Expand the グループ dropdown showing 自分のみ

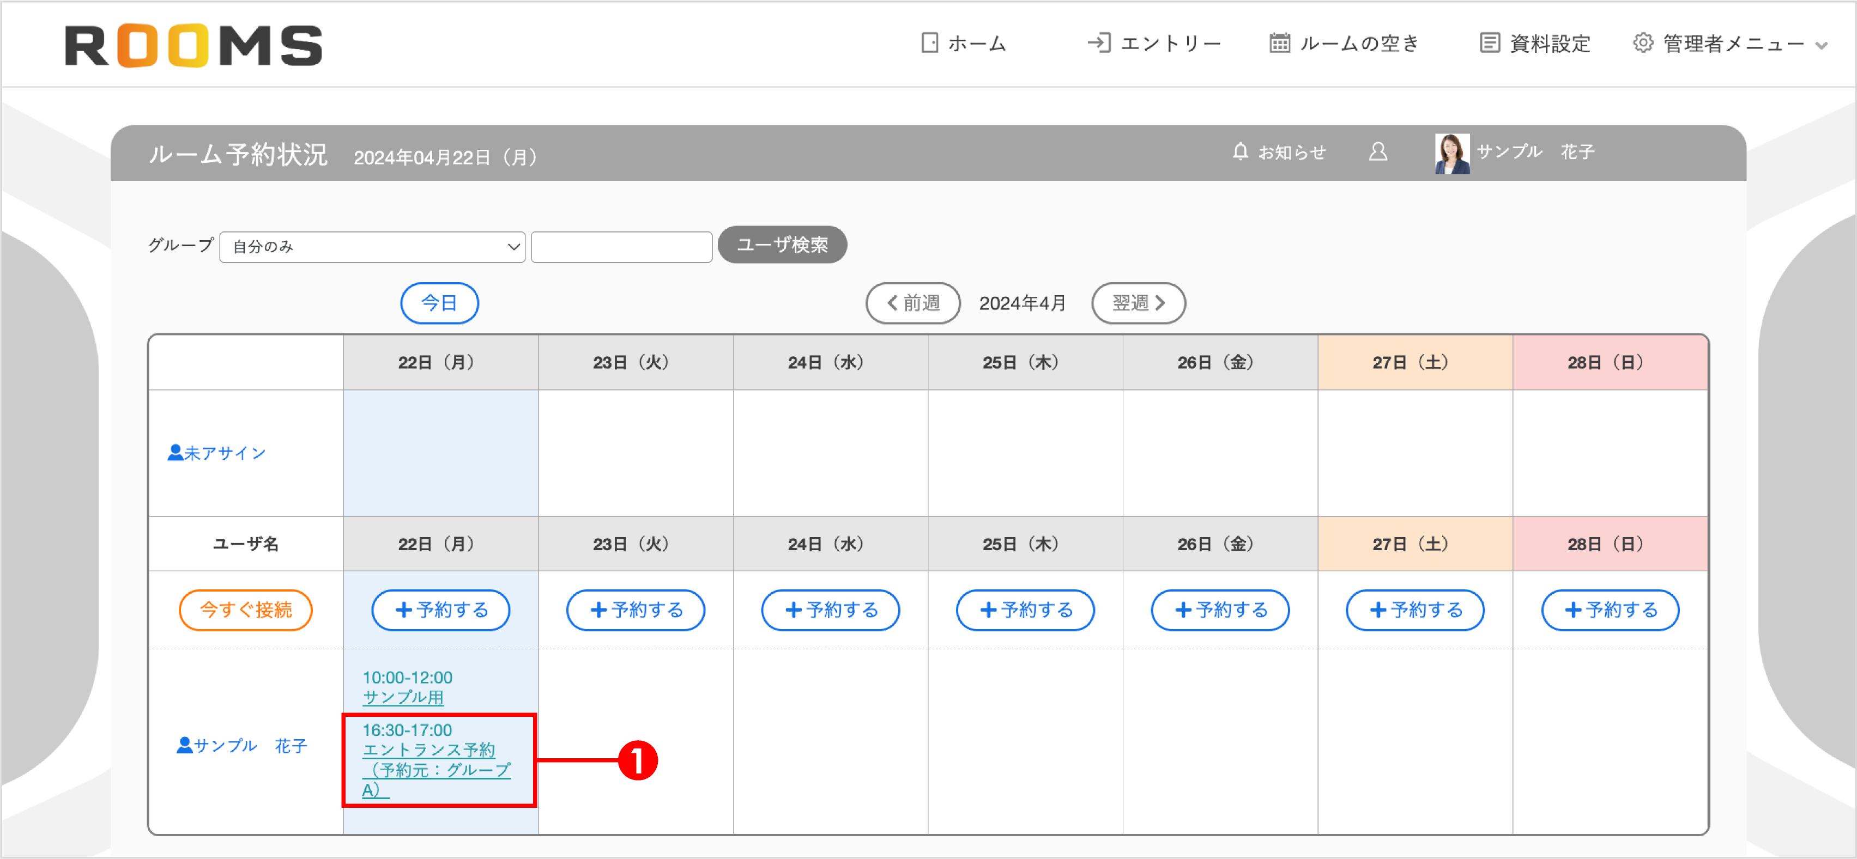(x=372, y=246)
